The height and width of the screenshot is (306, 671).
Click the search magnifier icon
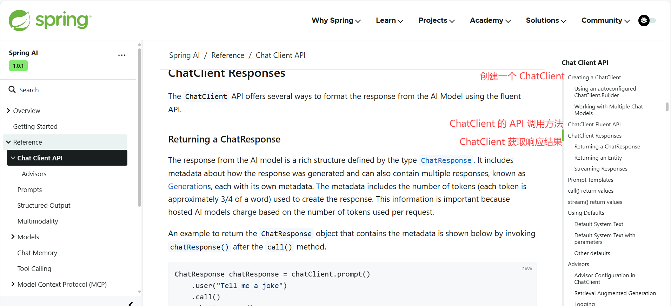tap(12, 89)
